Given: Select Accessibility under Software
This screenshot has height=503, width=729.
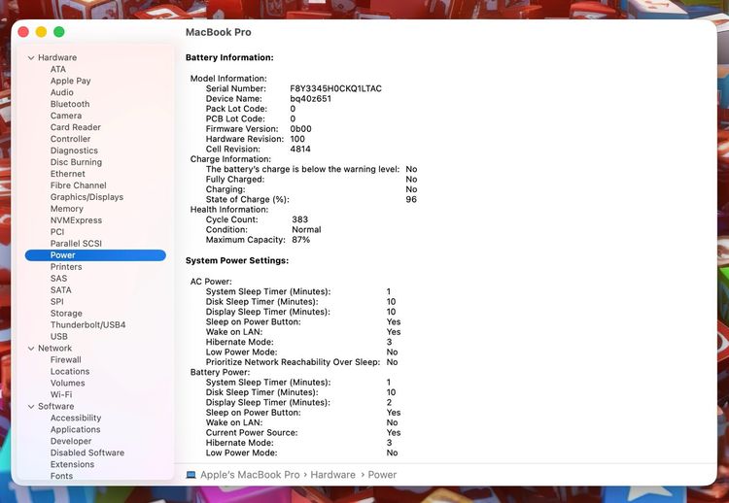Looking at the screenshot, I should [76, 418].
